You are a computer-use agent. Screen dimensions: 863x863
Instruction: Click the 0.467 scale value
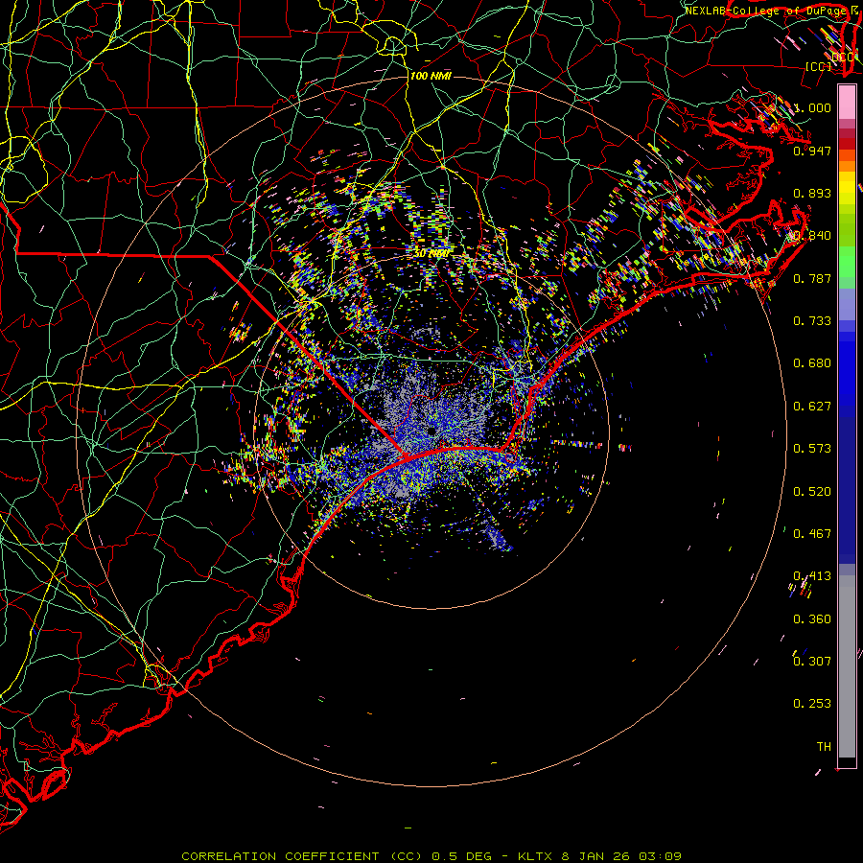coord(812,534)
